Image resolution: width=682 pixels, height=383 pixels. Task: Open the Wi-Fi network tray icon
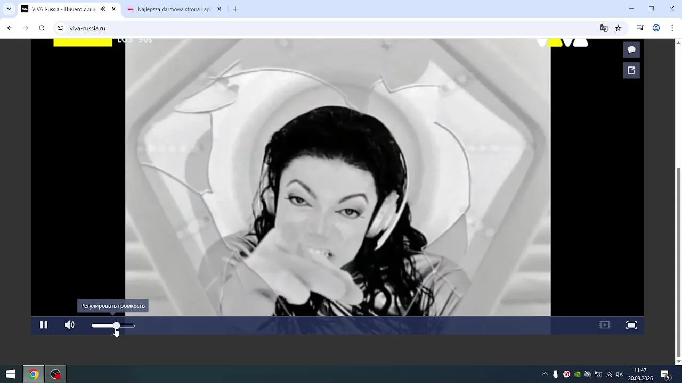pos(609,374)
